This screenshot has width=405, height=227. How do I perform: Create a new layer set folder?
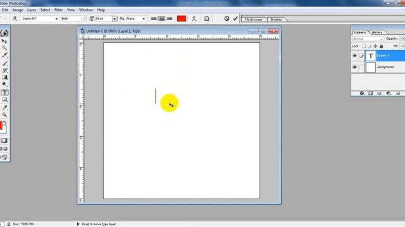click(379, 93)
